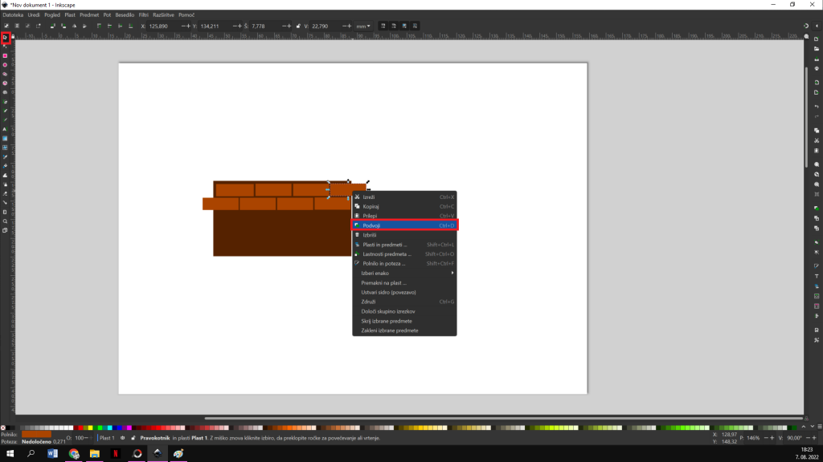Select the Paint Bucket tool
Screen dimensions: 823x462
(6, 166)
